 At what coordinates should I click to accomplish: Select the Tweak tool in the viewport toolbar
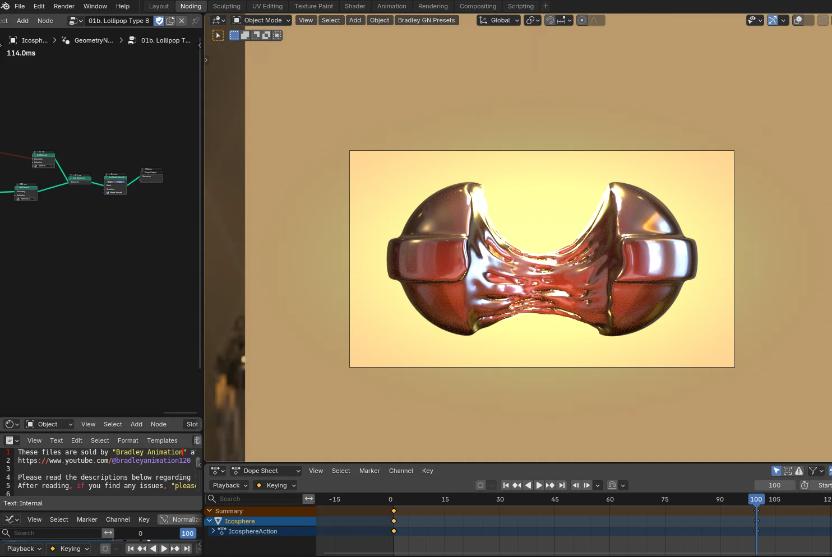218,35
